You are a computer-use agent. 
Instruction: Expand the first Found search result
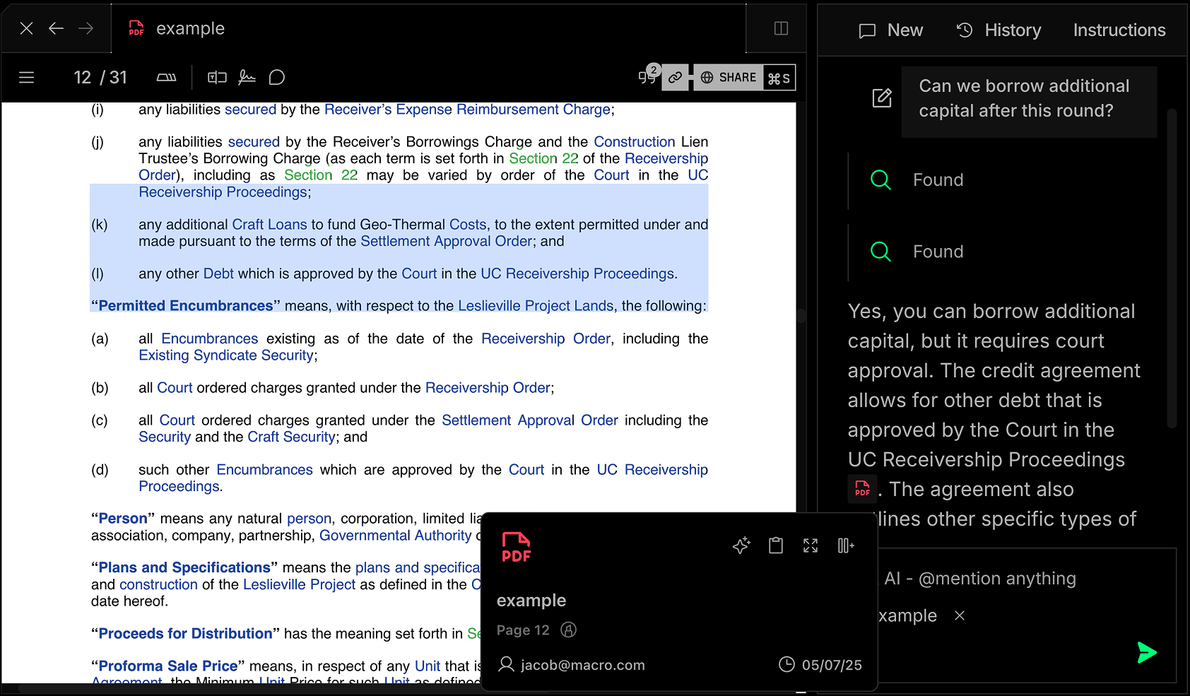pyautogui.click(x=937, y=180)
